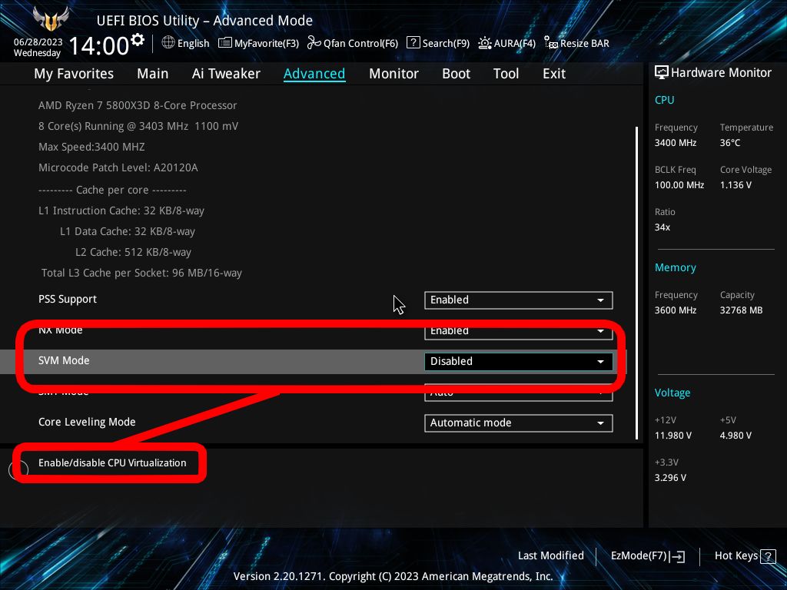Click the Enable/disable CPU Virtualization help text
787x590 pixels.
point(112,463)
